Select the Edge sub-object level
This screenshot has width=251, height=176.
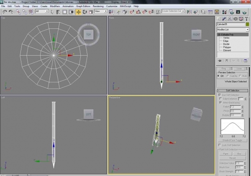point(226,41)
